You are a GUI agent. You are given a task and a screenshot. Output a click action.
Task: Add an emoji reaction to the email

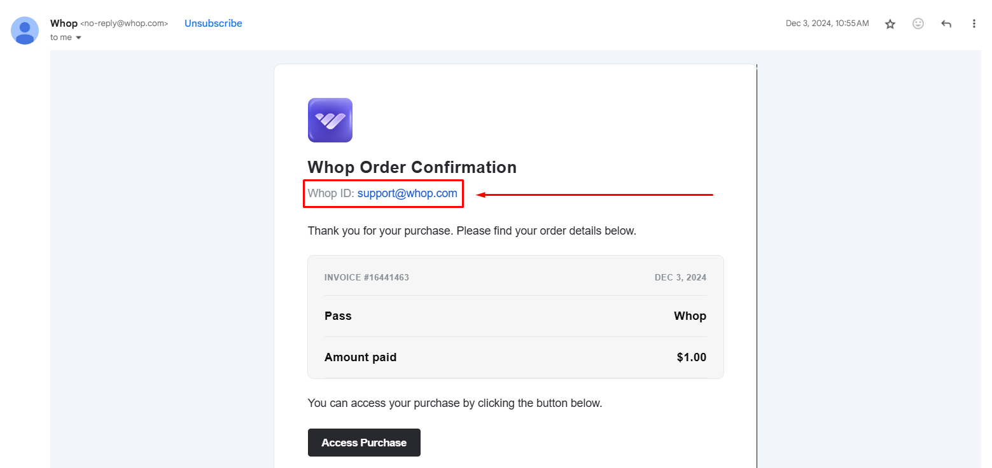click(918, 24)
